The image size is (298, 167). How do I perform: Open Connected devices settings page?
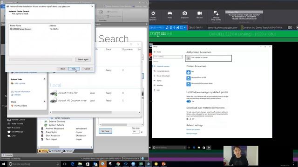pyautogui.click(x=162, y=71)
